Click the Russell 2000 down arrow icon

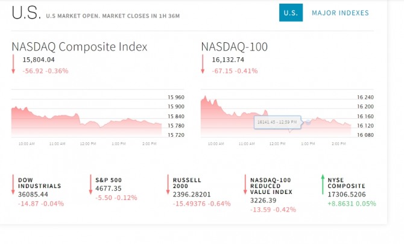click(x=167, y=184)
